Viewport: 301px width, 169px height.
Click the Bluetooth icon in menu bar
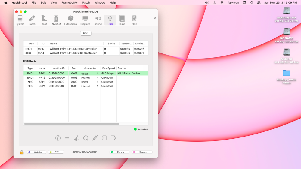(214, 2)
